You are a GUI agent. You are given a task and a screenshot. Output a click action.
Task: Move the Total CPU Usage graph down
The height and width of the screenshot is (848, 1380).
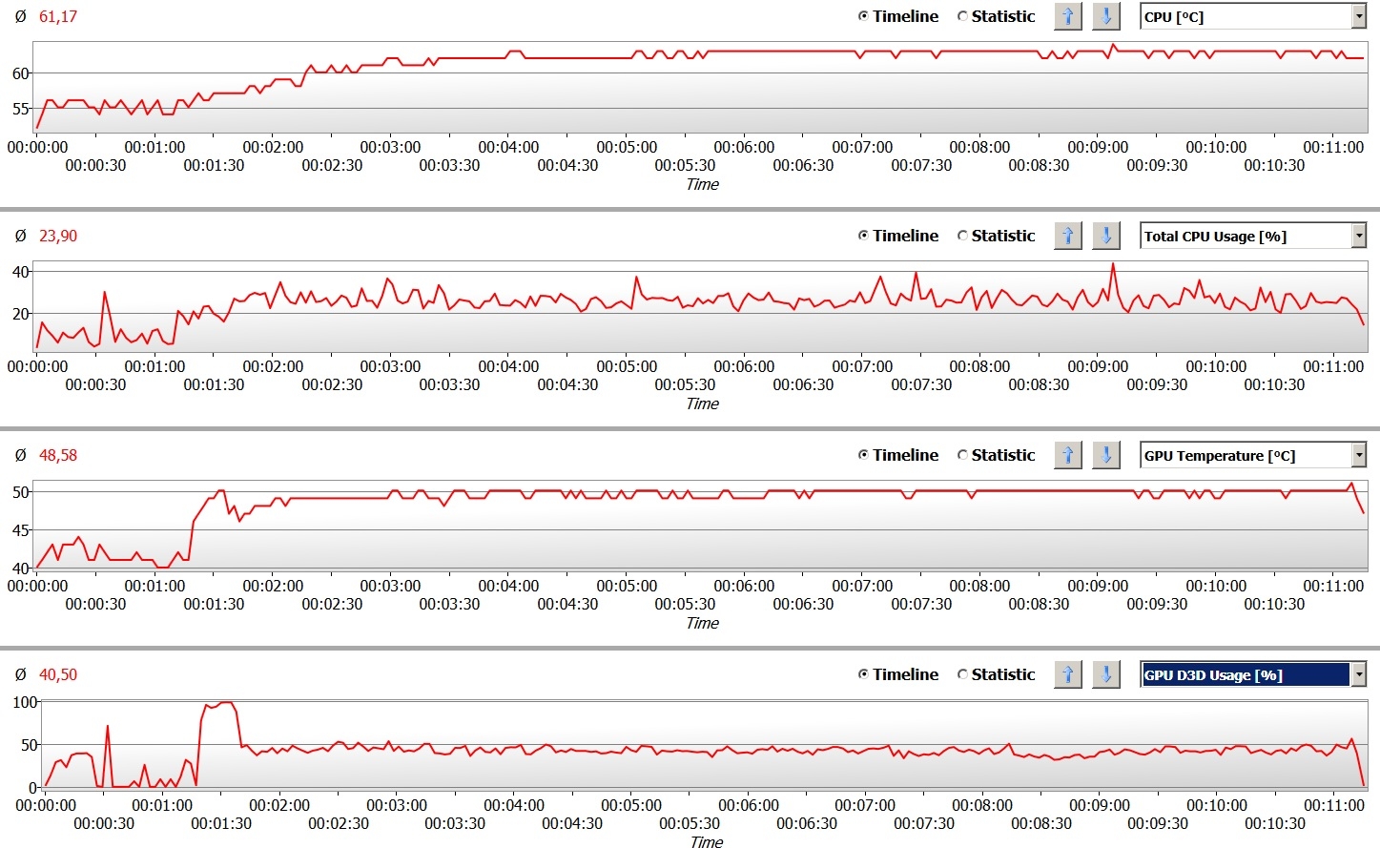tap(1106, 236)
